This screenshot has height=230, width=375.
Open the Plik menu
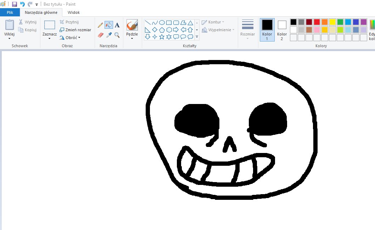pyautogui.click(x=10, y=12)
